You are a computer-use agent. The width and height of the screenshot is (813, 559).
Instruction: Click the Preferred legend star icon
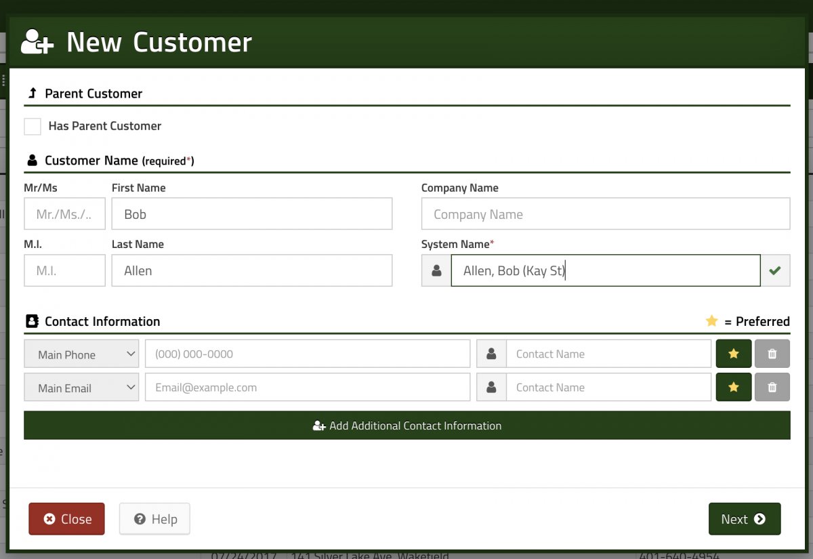tap(711, 321)
